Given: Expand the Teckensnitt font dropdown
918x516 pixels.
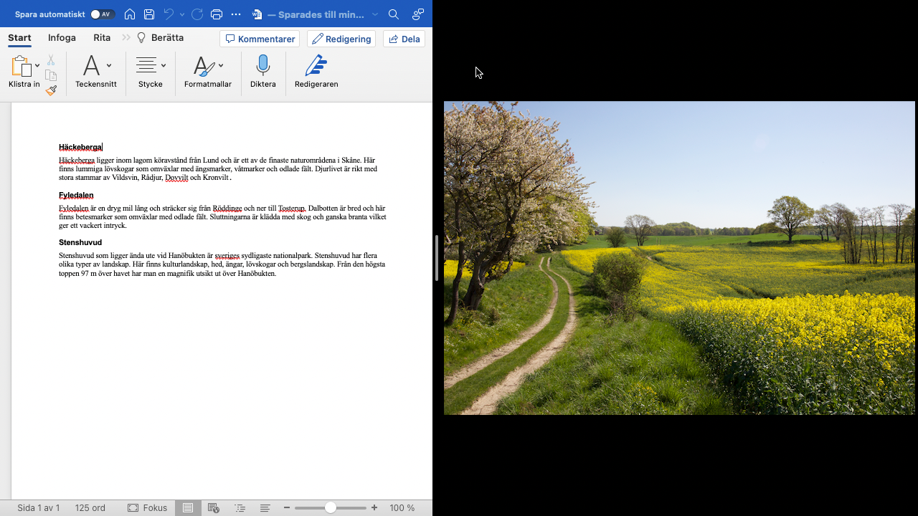Looking at the screenshot, I should click(x=109, y=65).
